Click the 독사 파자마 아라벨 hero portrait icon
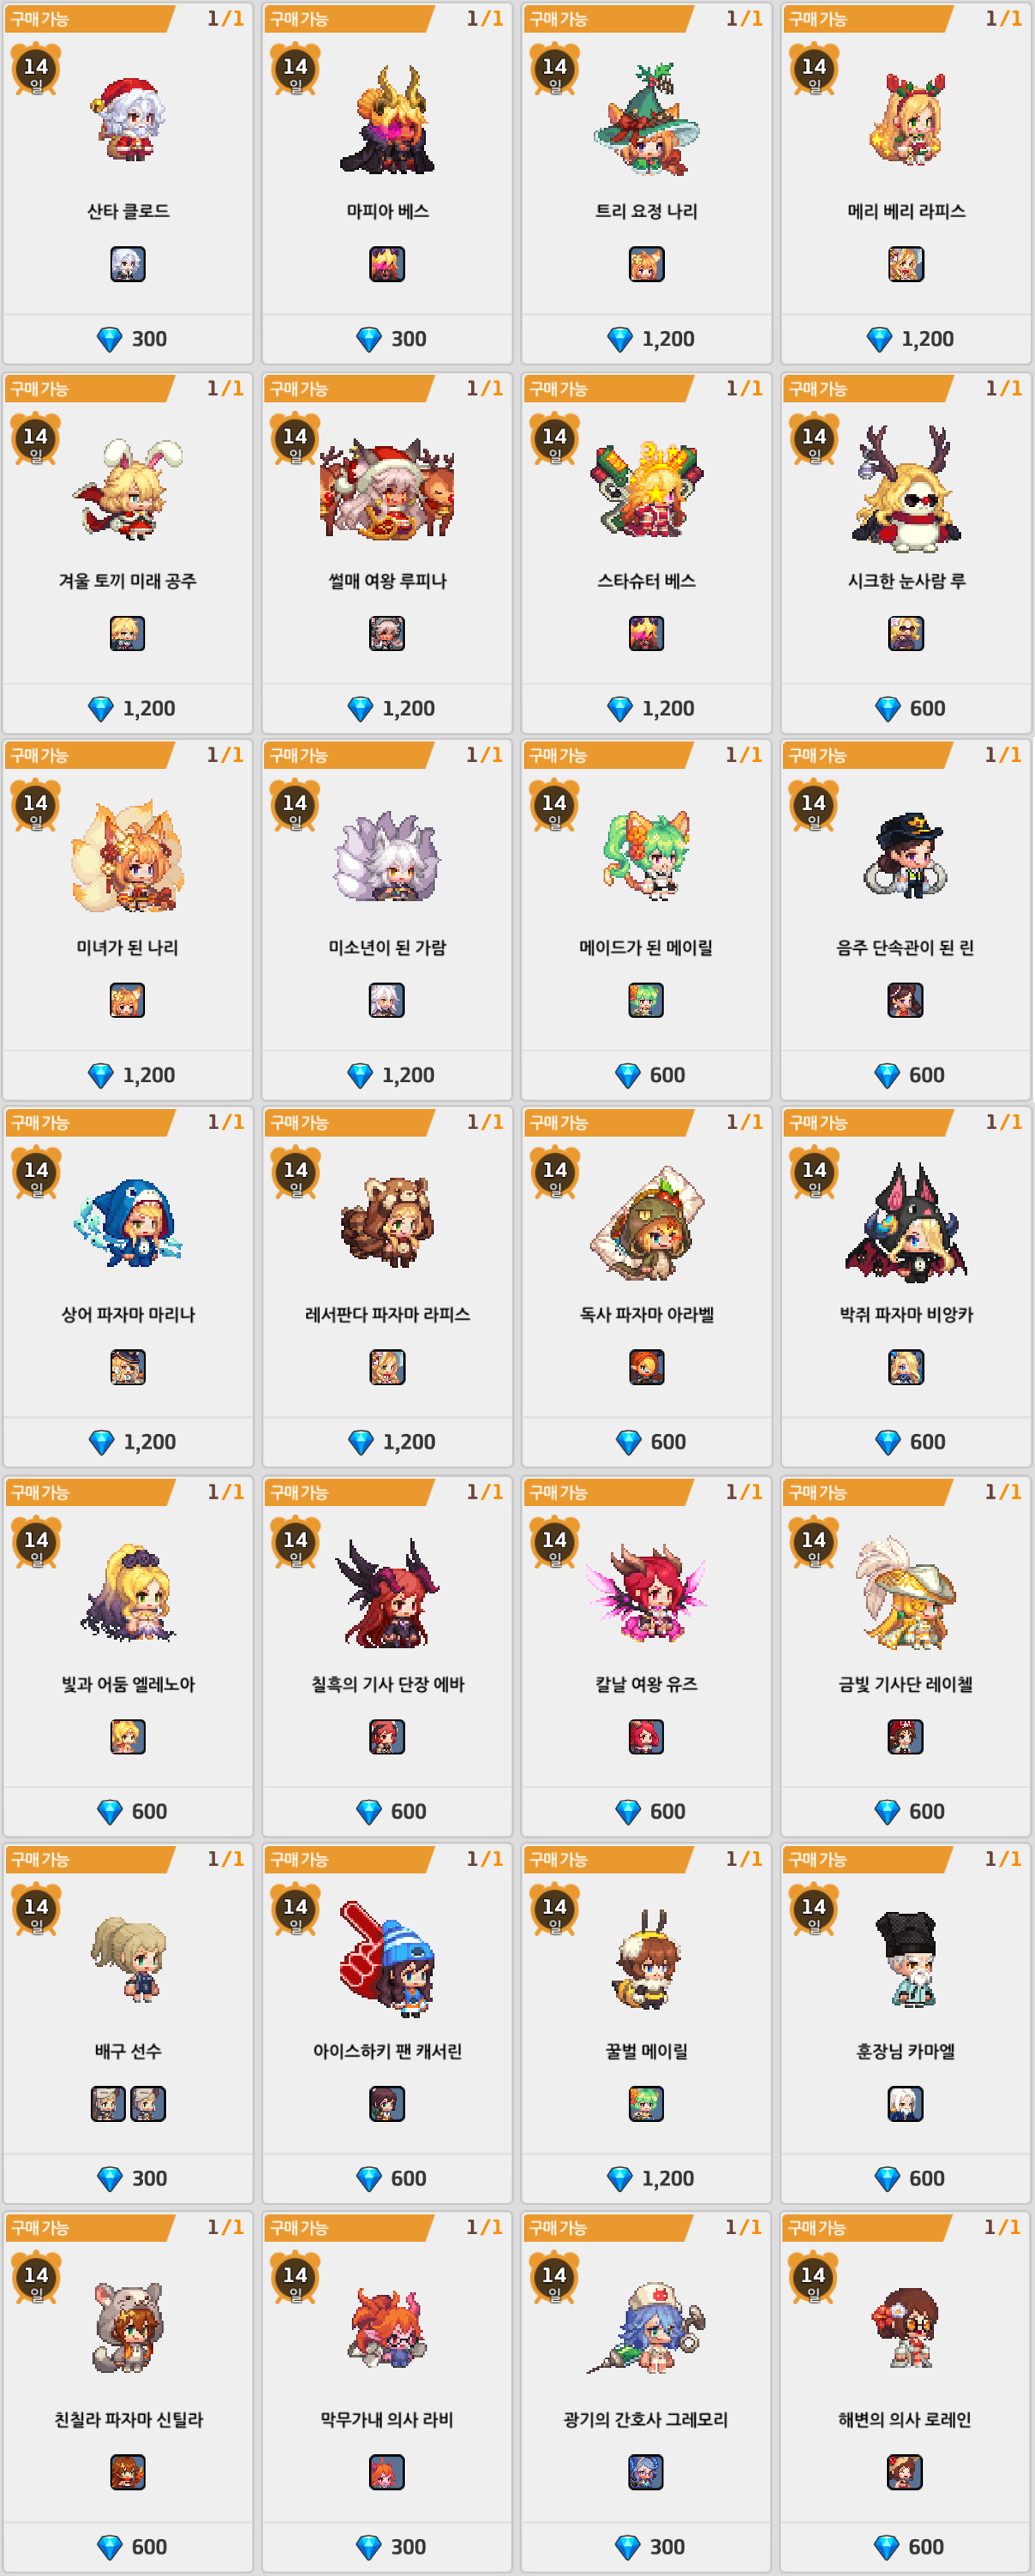This screenshot has height=2576, width=1035. [x=646, y=1367]
